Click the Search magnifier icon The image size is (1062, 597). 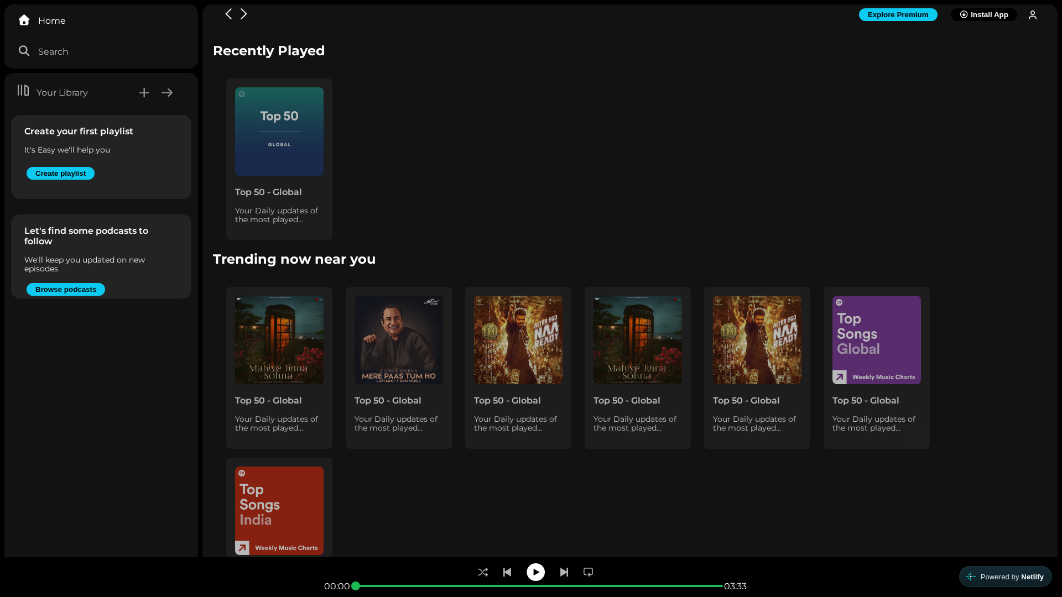click(24, 51)
